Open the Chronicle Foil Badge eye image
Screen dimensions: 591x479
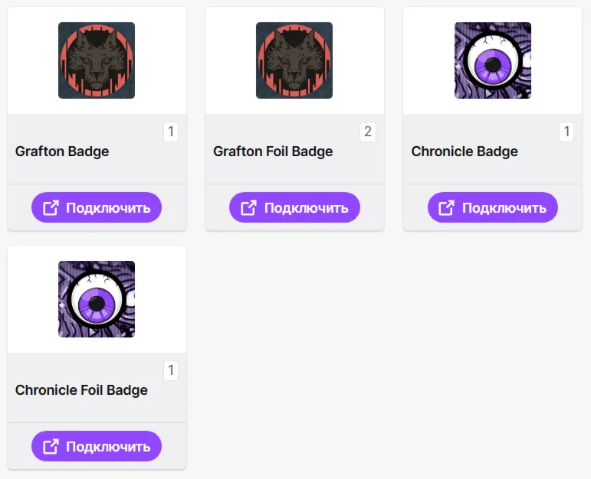point(97,299)
